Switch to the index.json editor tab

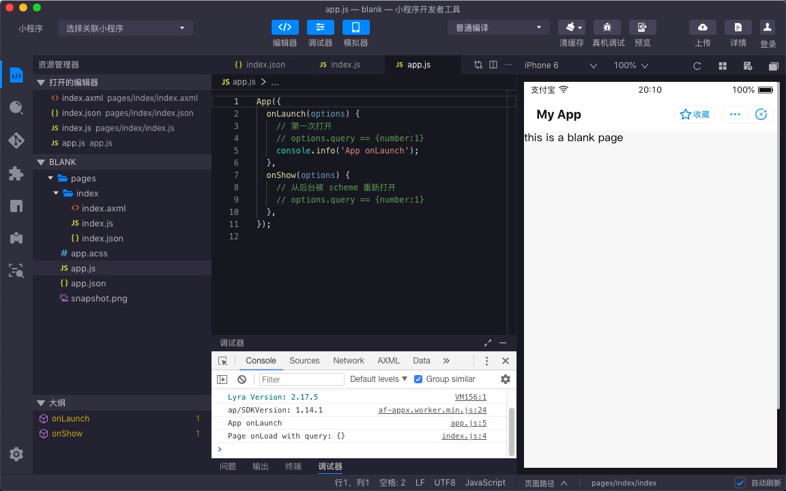tap(260, 65)
